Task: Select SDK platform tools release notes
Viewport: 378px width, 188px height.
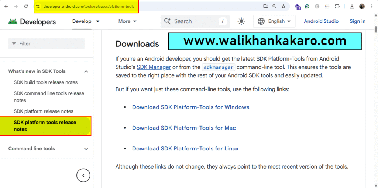Action: click(x=45, y=126)
